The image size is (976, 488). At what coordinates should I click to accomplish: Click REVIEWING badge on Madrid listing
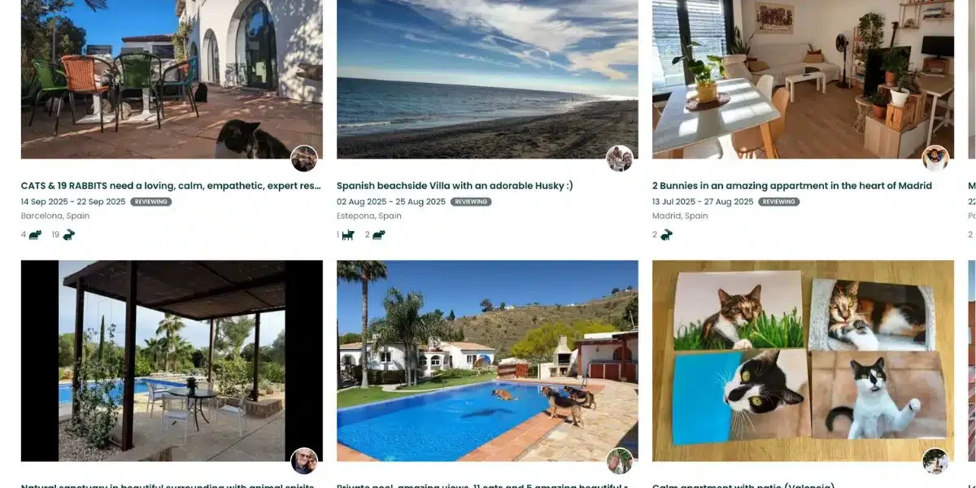pyautogui.click(x=779, y=202)
